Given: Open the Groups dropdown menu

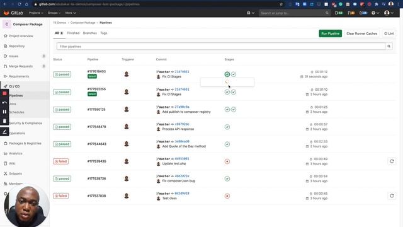Looking at the screenshot, I should pos(54,13).
